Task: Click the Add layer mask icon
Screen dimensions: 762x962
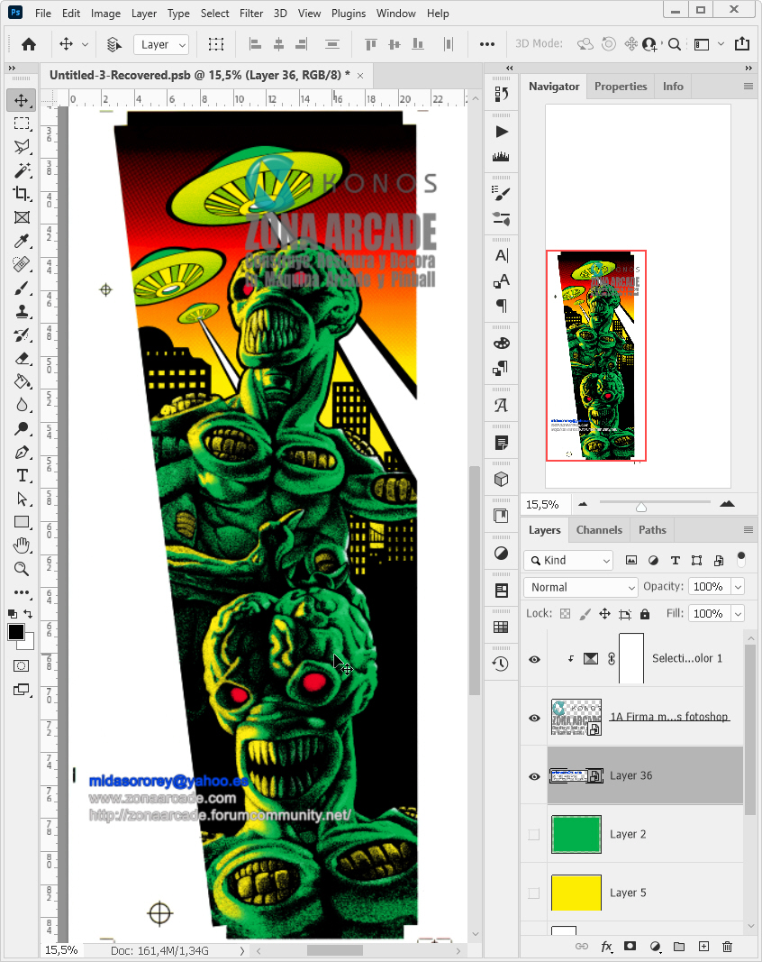Action: [630, 947]
